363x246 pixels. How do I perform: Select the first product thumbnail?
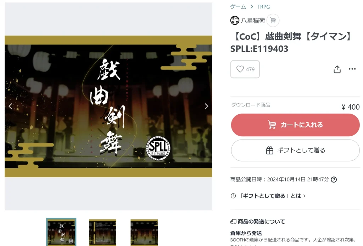(x=61, y=232)
